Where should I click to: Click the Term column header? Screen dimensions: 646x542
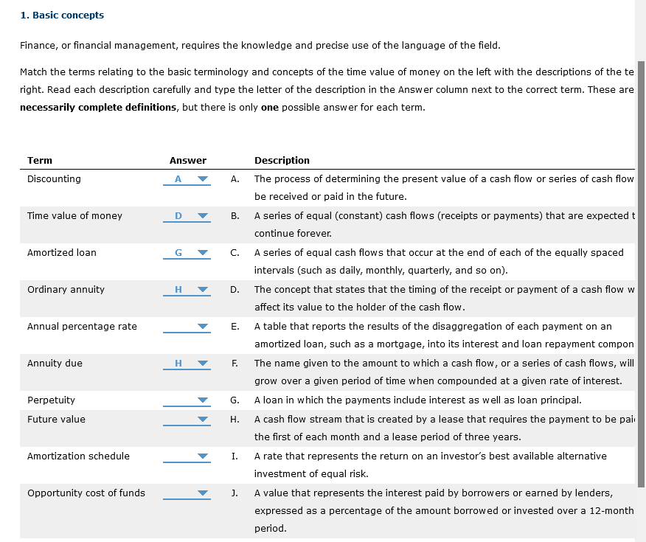coord(39,160)
